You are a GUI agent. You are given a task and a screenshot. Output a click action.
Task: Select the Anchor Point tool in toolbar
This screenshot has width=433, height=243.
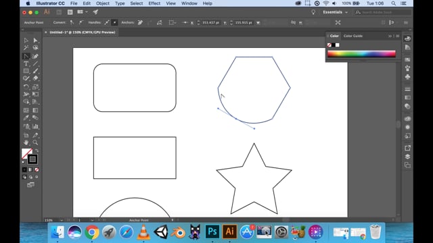click(26, 57)
